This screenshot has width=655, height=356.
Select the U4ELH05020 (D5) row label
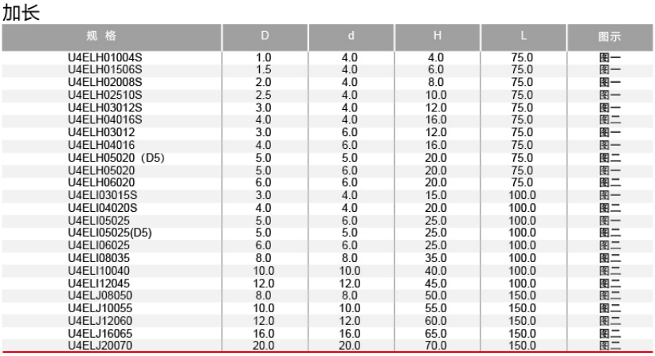coord(116,158)
